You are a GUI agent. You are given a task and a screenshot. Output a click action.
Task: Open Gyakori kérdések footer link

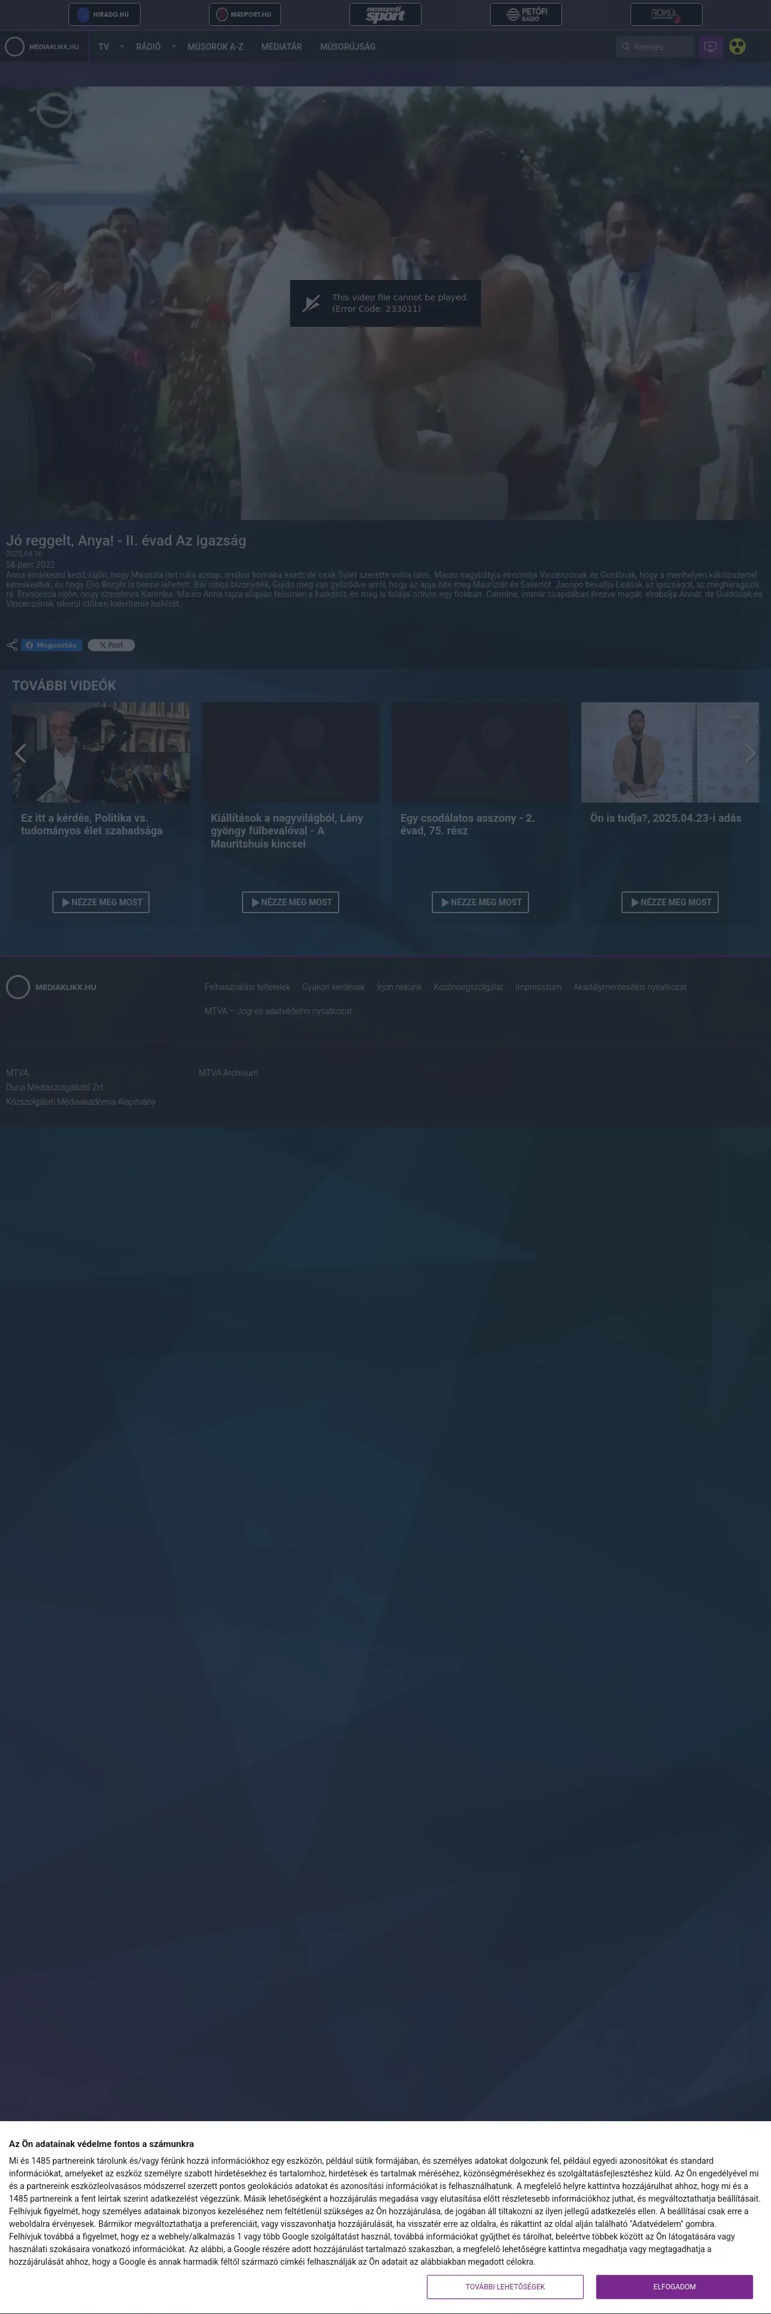click(x=333, y=987)
